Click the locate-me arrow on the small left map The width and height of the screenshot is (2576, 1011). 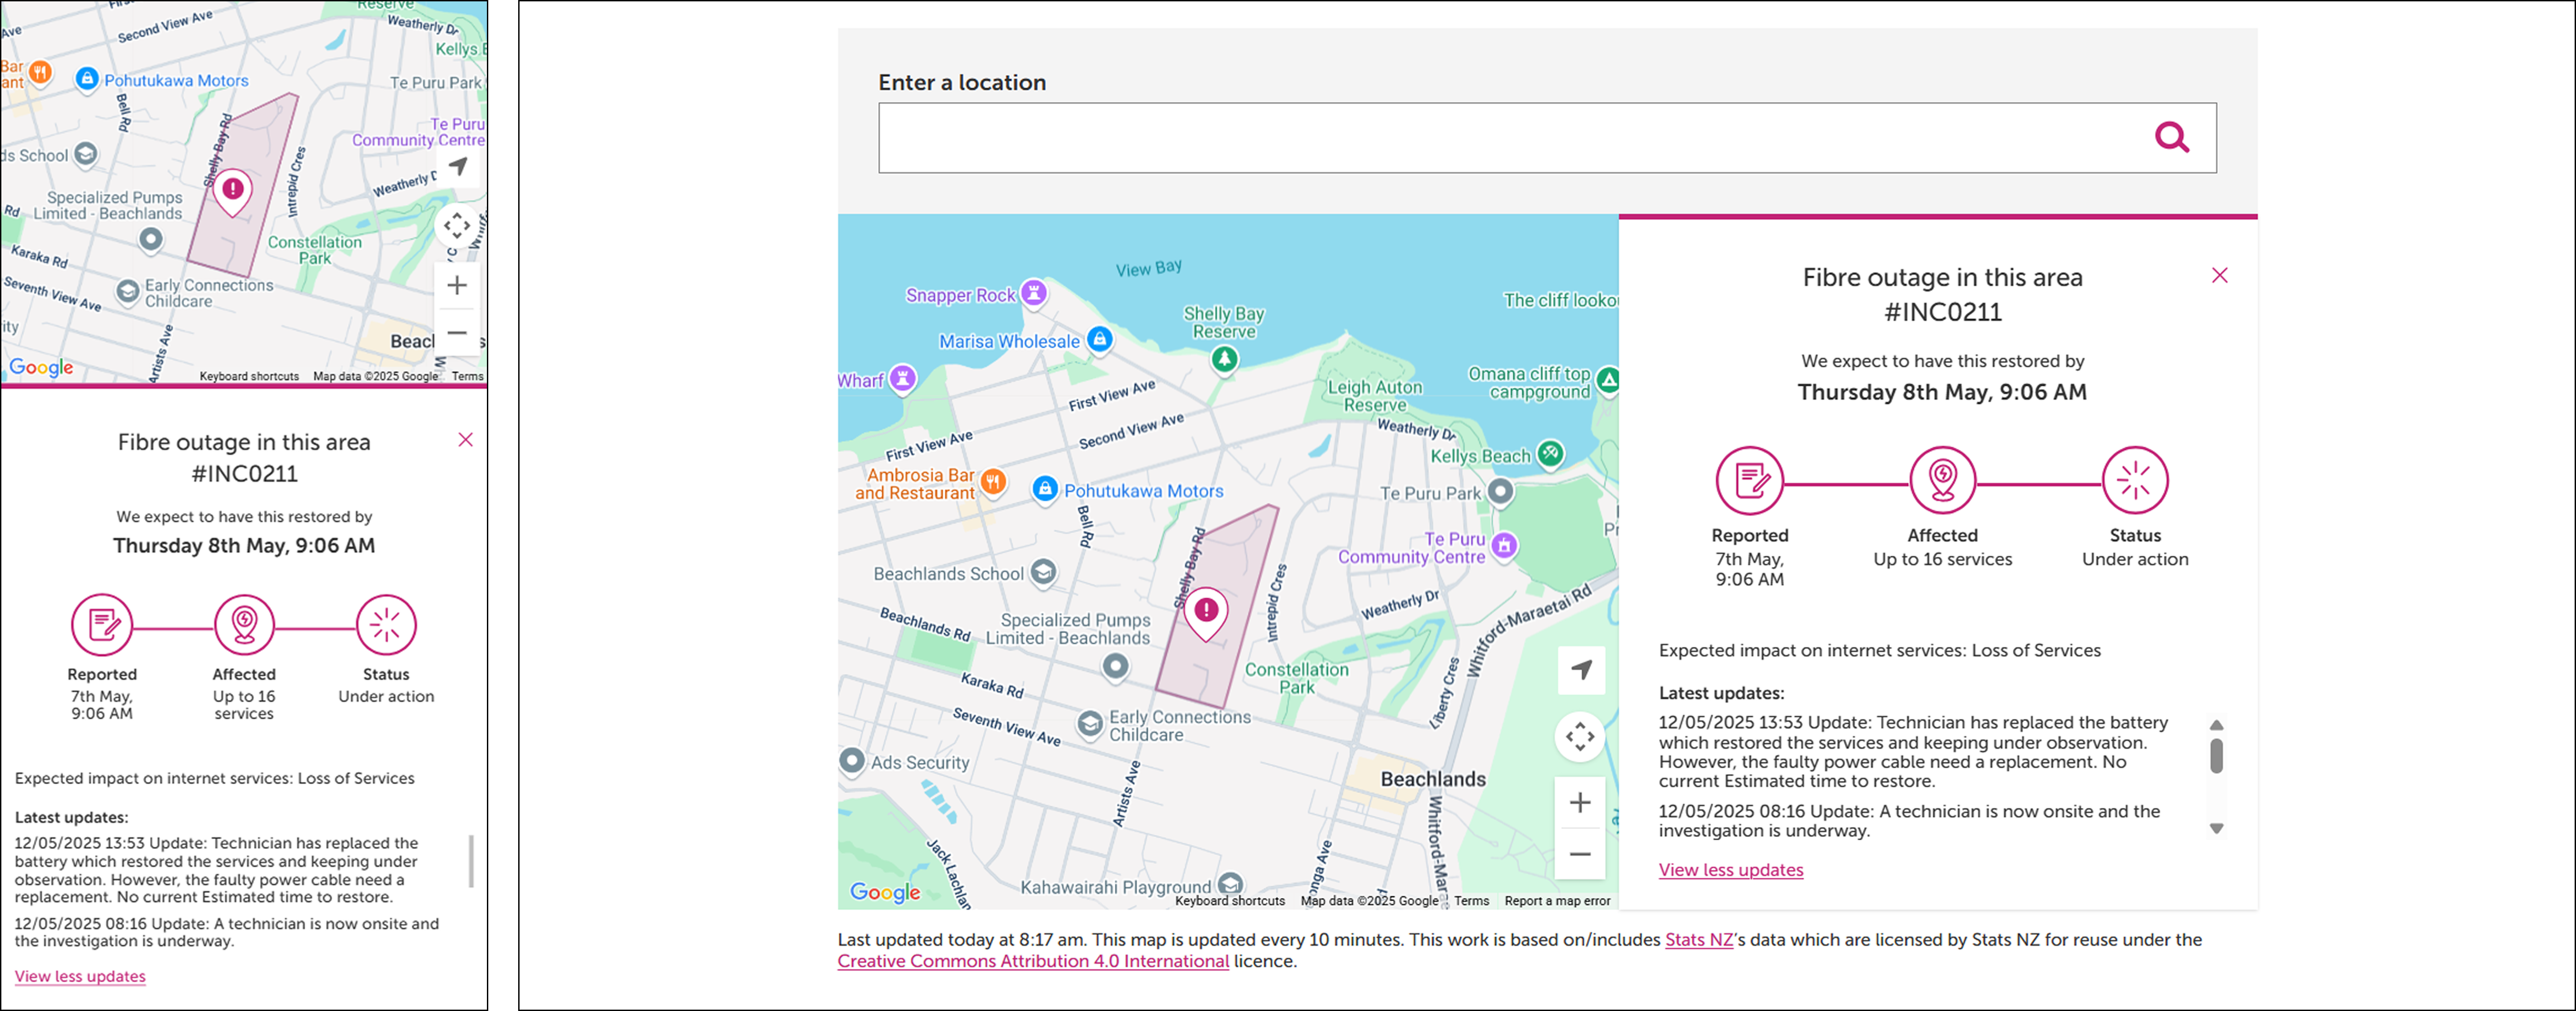[457, 167]
